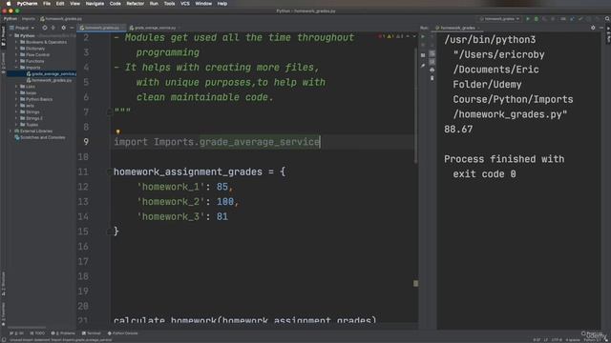Expand External Libraries node

(11, 131)
